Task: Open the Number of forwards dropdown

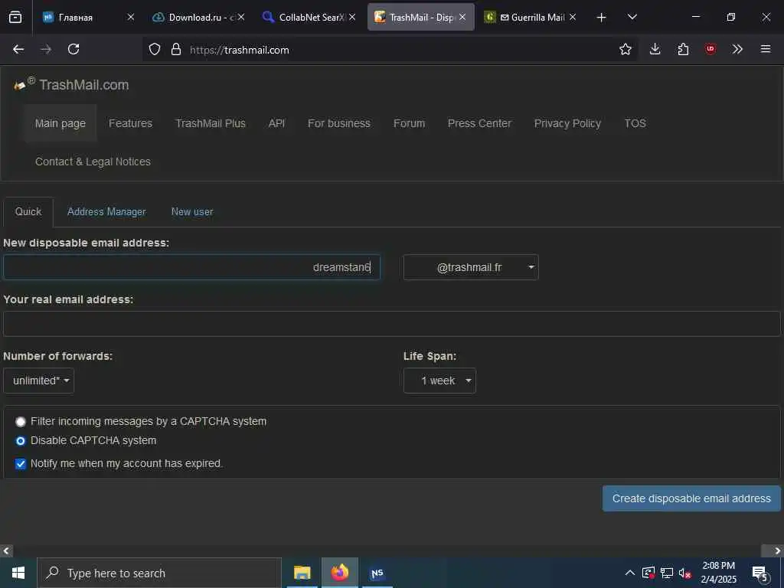Action: tap(38, 381)
